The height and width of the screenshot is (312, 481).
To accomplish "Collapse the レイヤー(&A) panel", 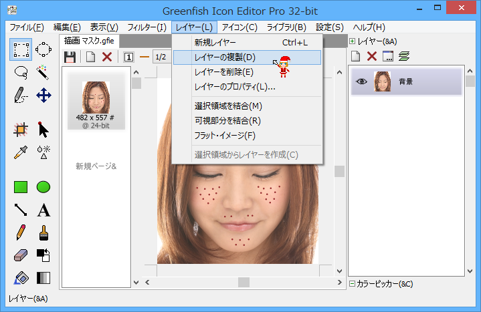I will pos(353,41).
